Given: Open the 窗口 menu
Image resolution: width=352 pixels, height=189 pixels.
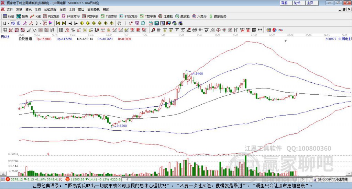Looking at the screenshot, I should pyautogui.click(x=81, y=9).
